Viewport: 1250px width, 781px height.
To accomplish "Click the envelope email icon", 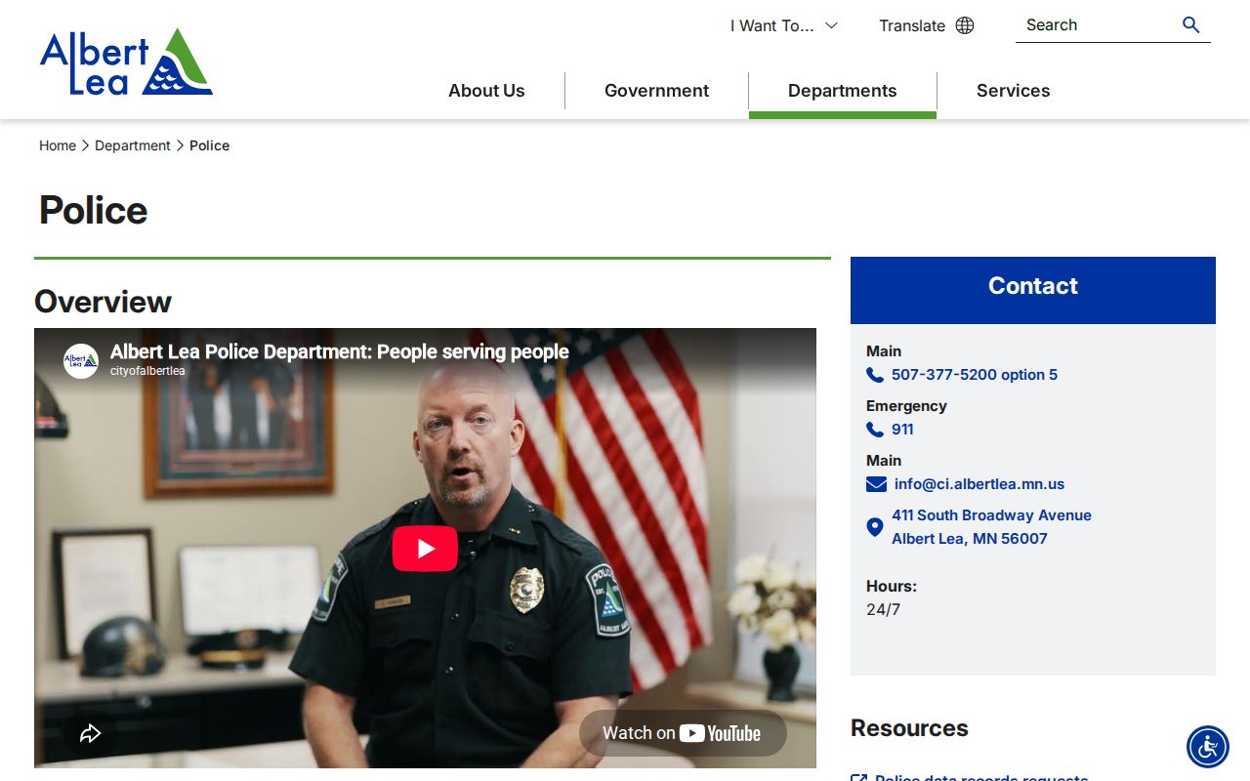I will (x=876, y=484).
